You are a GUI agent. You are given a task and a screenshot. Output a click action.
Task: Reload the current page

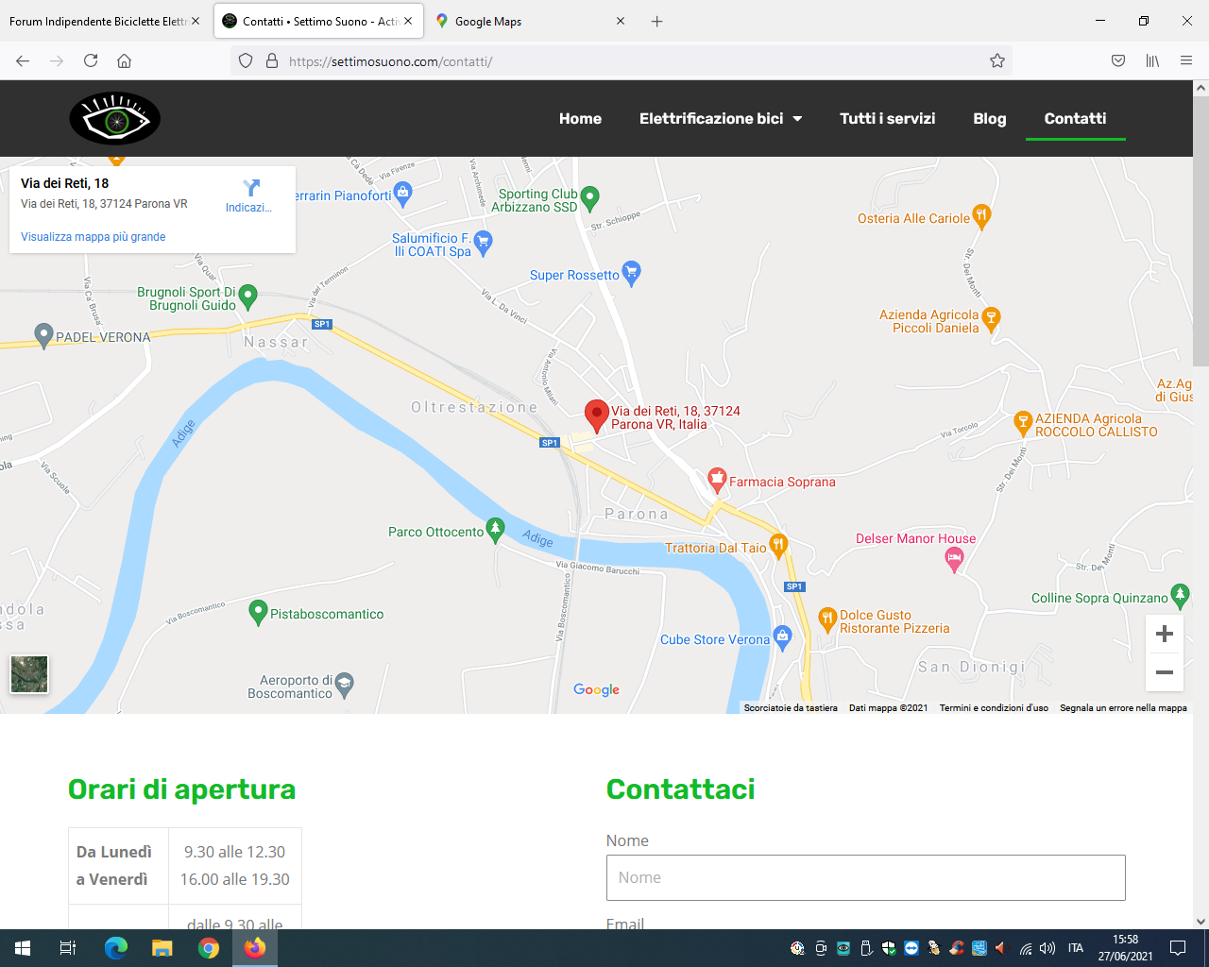pos(91,60)
